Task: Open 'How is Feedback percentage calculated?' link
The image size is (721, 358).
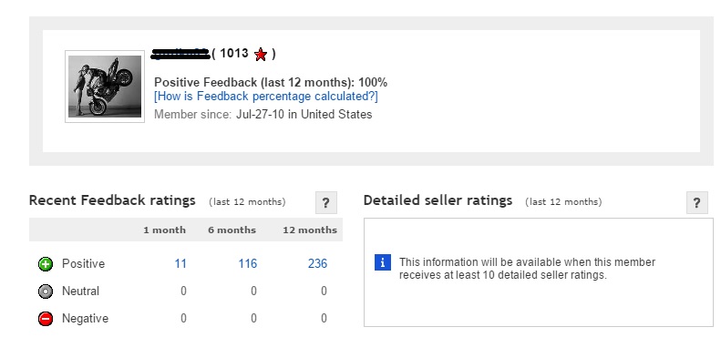Action: (x=266, y=97)
